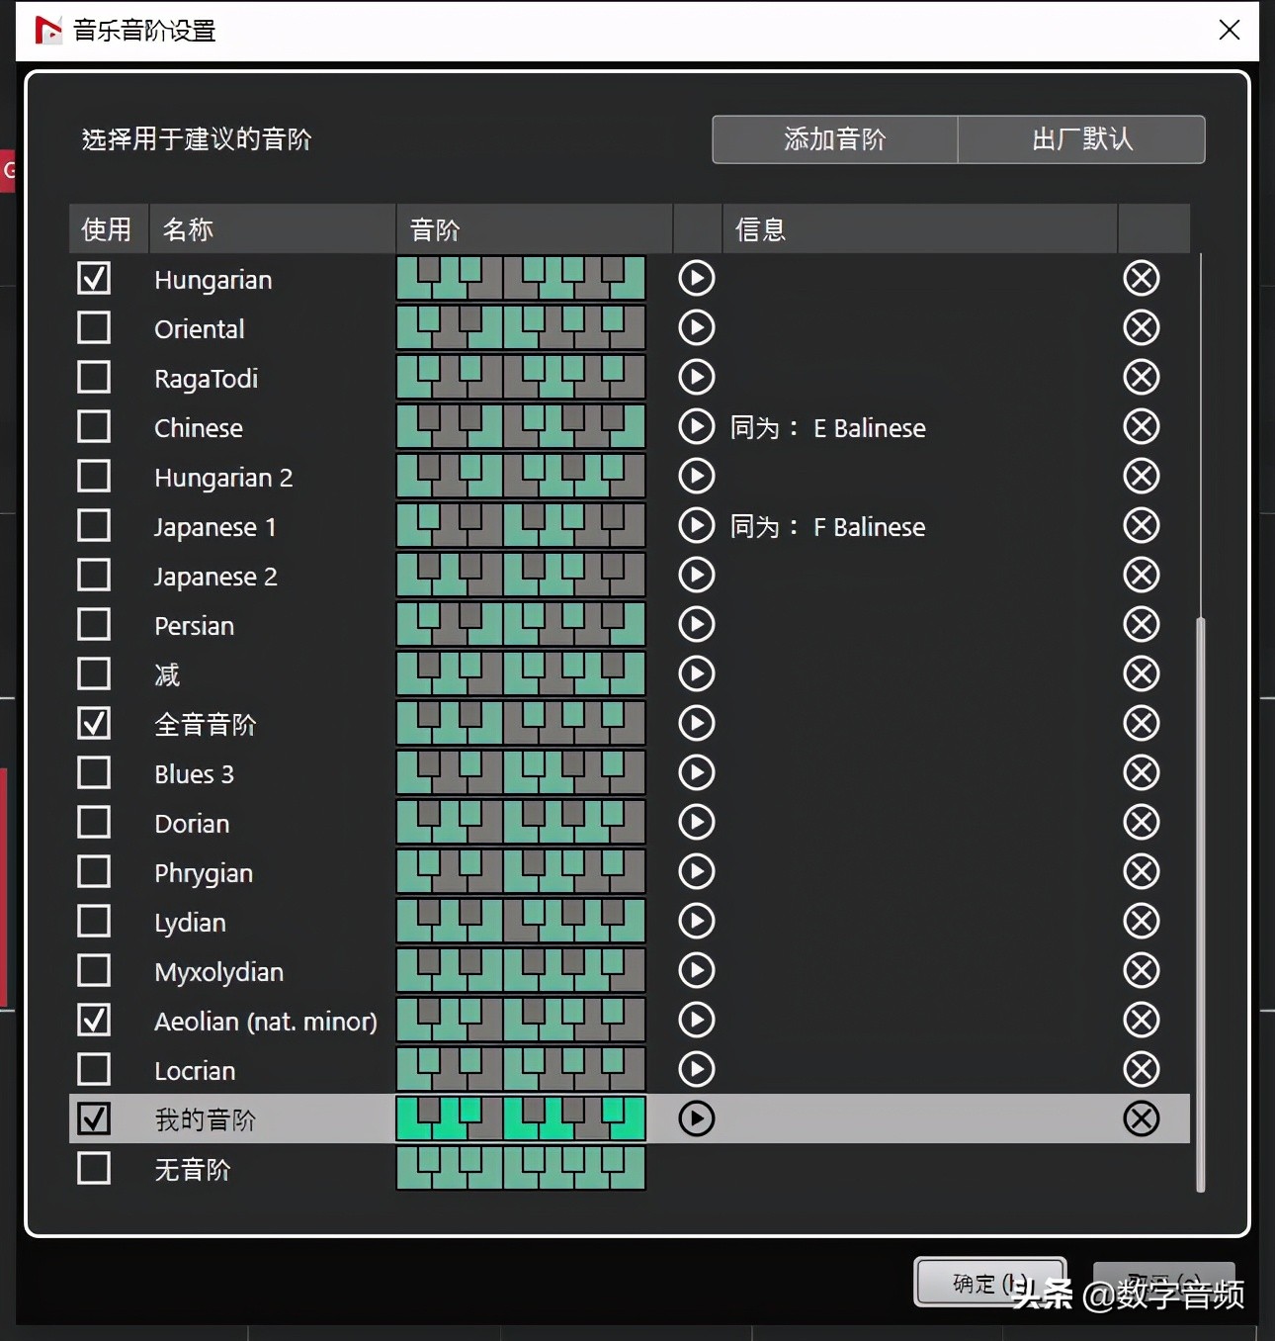
Task: Confirm settings with the 确定 button
Action: (988, 1282)
